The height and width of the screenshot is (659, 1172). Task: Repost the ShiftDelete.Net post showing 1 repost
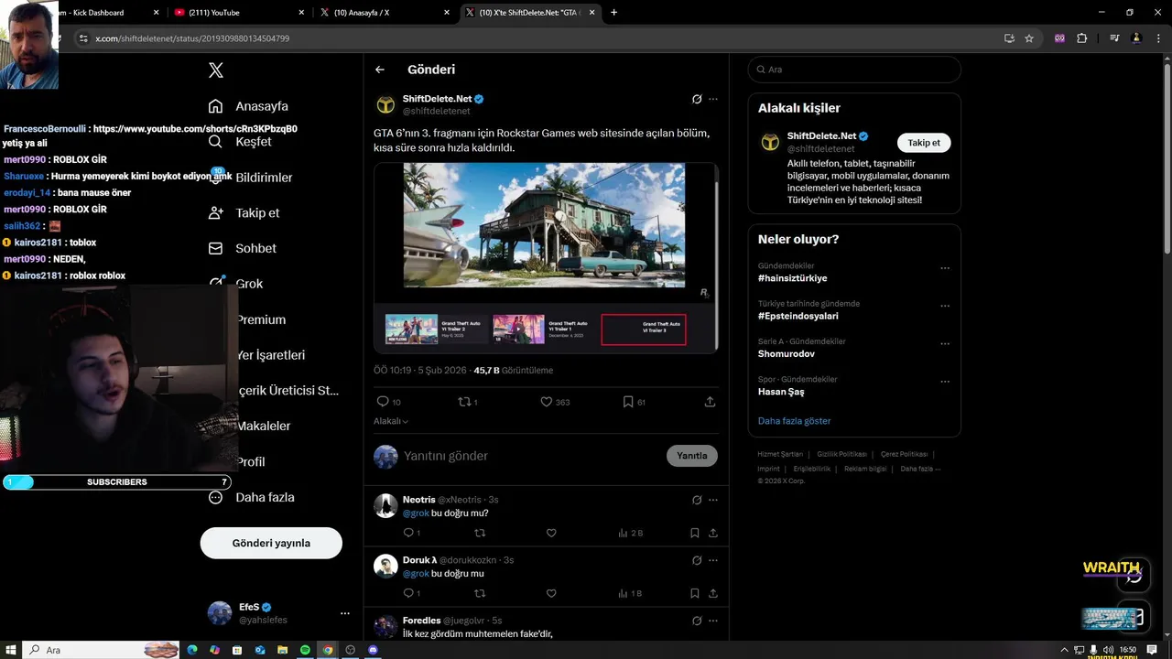tap(467, 402)
